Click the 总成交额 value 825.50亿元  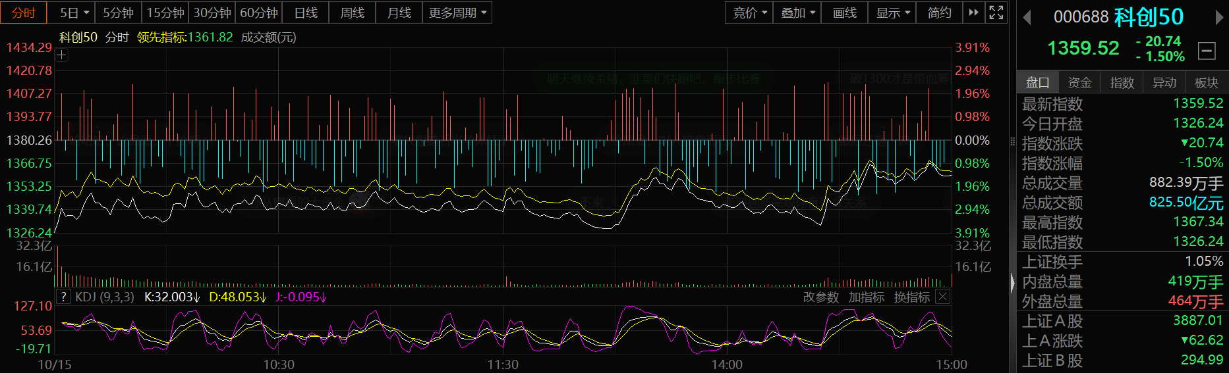click(1186, 203)
